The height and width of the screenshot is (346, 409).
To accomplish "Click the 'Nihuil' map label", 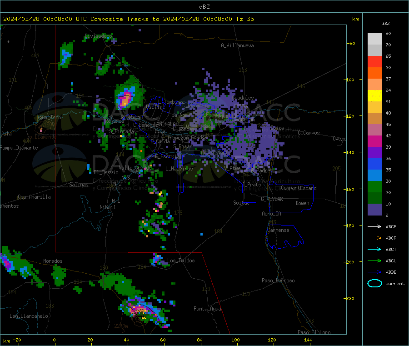I will click(x=107, y=207).
